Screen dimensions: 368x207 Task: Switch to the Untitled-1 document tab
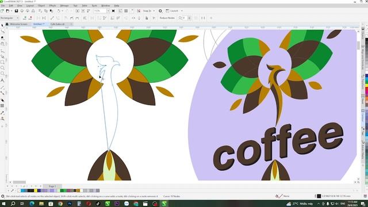pos(39,24)
